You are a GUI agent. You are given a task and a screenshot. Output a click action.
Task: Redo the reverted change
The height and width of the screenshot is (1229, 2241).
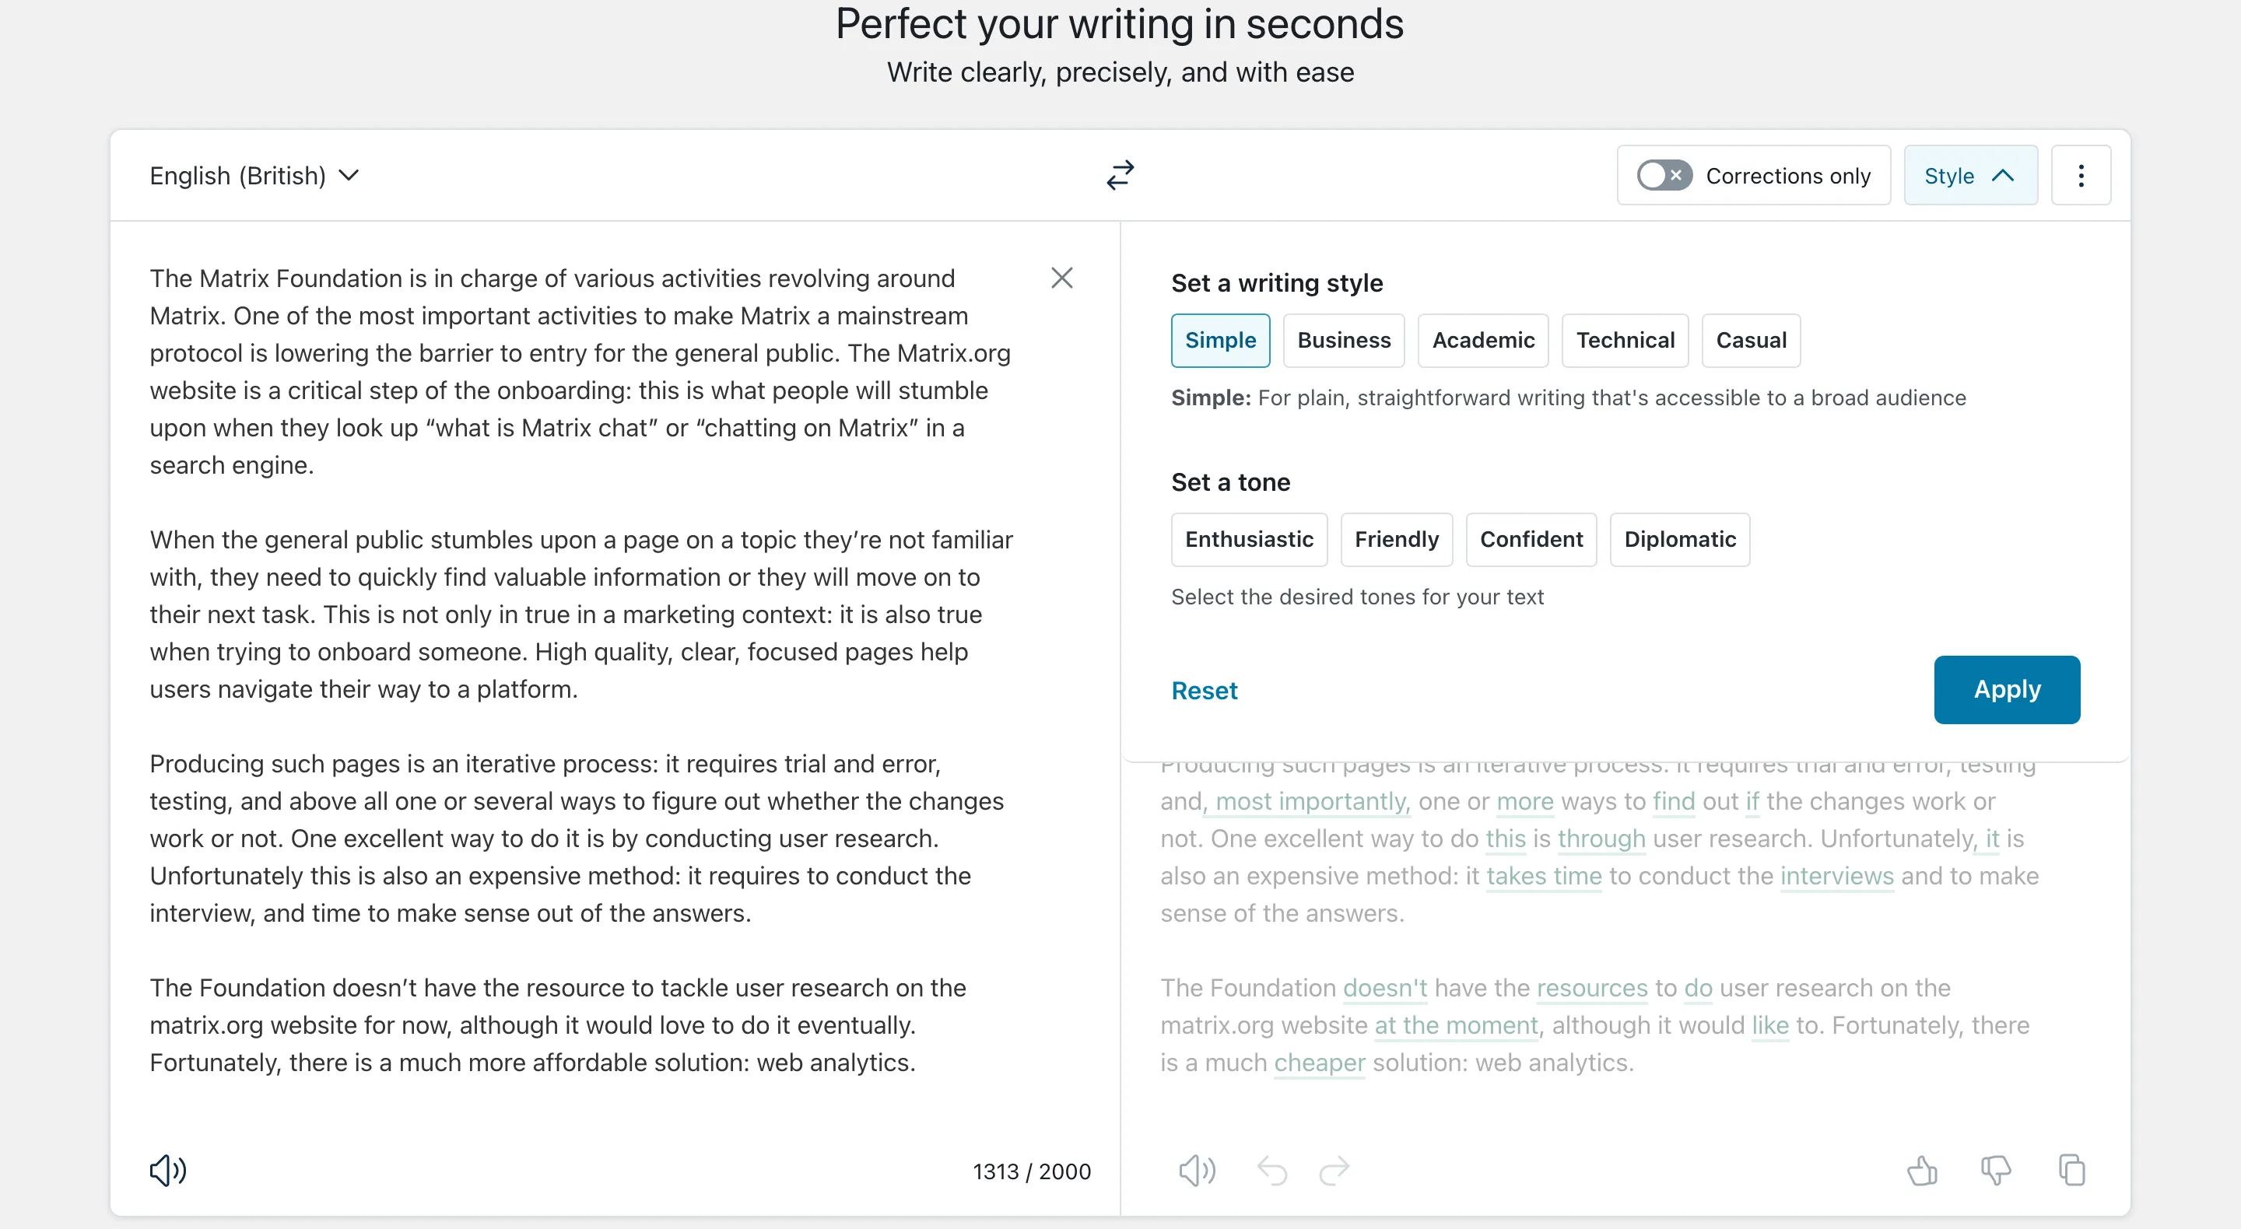point(1334,1171)
